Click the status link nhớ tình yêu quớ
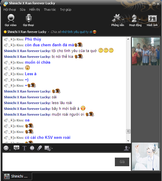This screenshot has width=162, height=181. (x=73, y=32)
